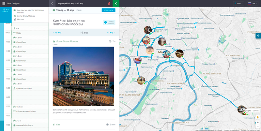Zoom out the map with the minus button
This screenshot has width=261, height=131.
click(x=258, y=126)
